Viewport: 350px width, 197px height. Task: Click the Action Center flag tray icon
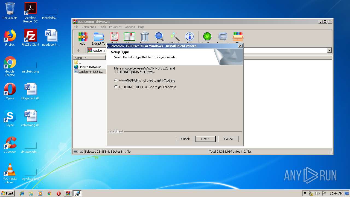coord(324,193)
